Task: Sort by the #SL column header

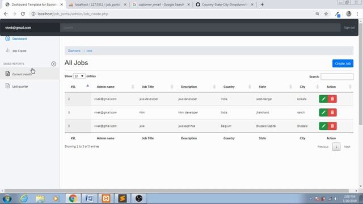Action: pyautogui.click(x=78, y=87)
